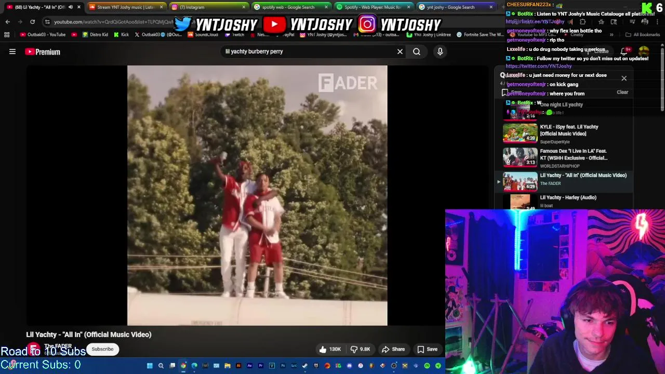Image resolution: width=665 pixels, height=374 pixels.
Task: Reload the current YouTube page
Action: (x=32, y=22)
